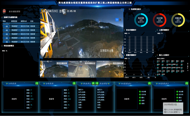190x116 pixels.
Task: Open the first 一般 alarm row button
Action: coord(6,26)
